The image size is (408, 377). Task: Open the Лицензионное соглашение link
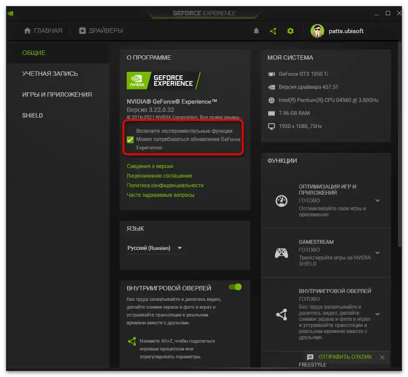159,176
